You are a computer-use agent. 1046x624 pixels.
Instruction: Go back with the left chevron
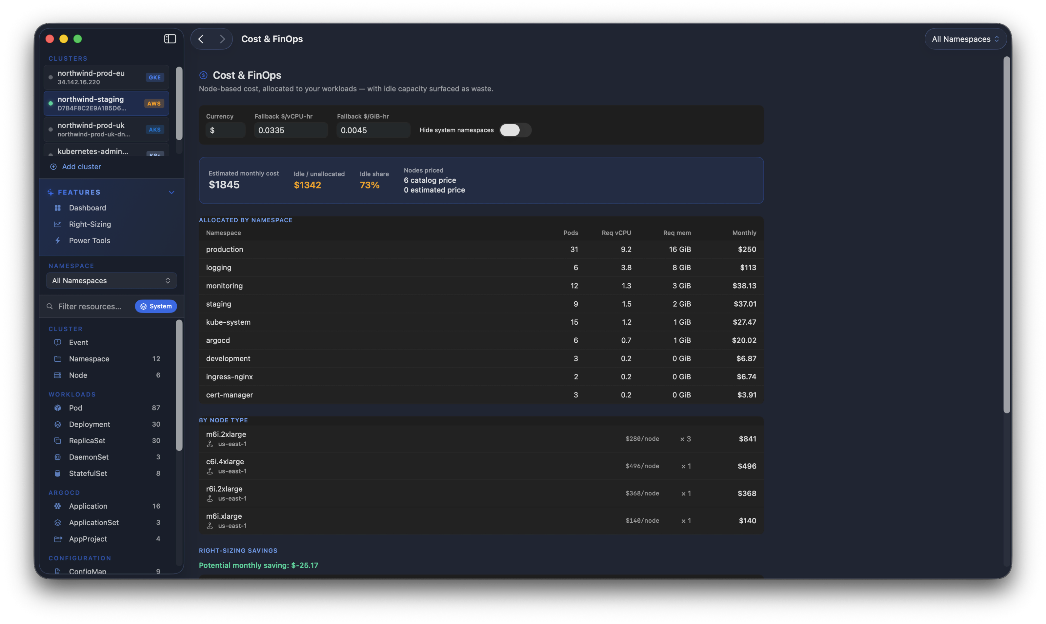(x=201, y=39)
